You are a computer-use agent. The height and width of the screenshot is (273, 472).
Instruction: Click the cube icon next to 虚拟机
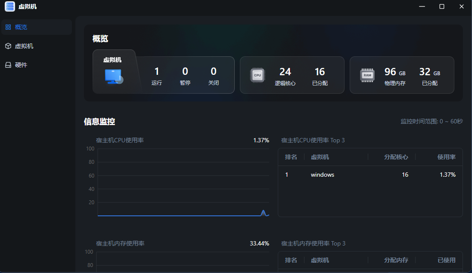(7, 46)
